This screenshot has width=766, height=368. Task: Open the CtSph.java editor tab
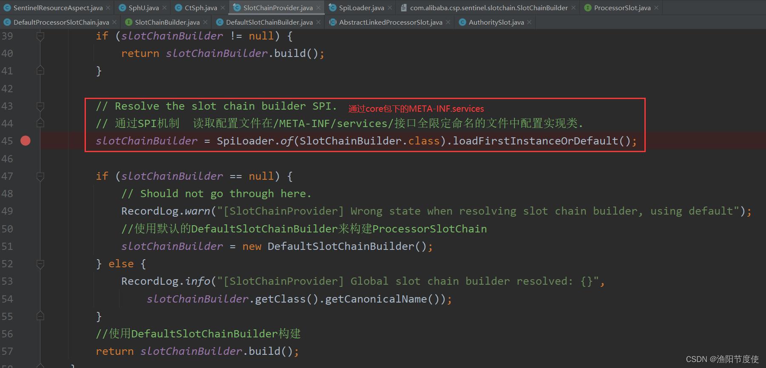(x=201, y=8)
